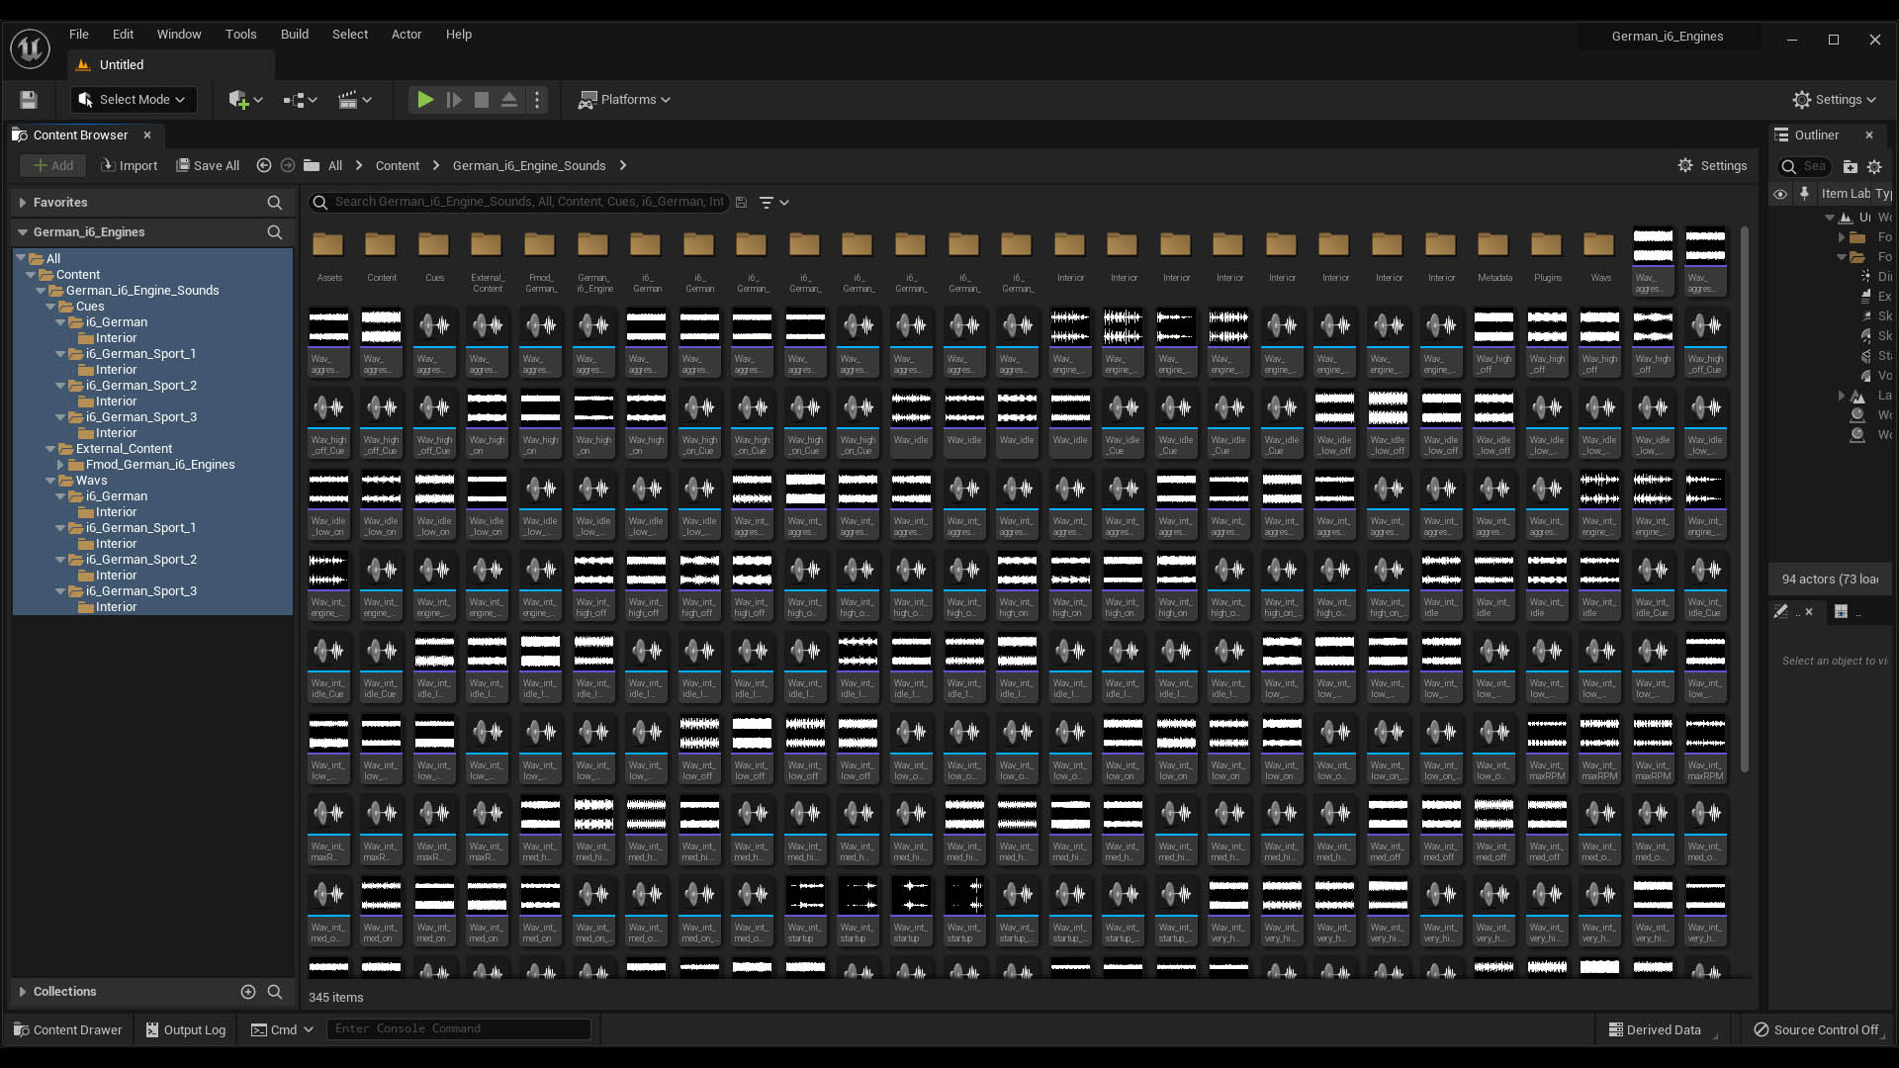Click the asset search input field
This screenshot has width=1899, height=1068.
(x=524, y=202)
